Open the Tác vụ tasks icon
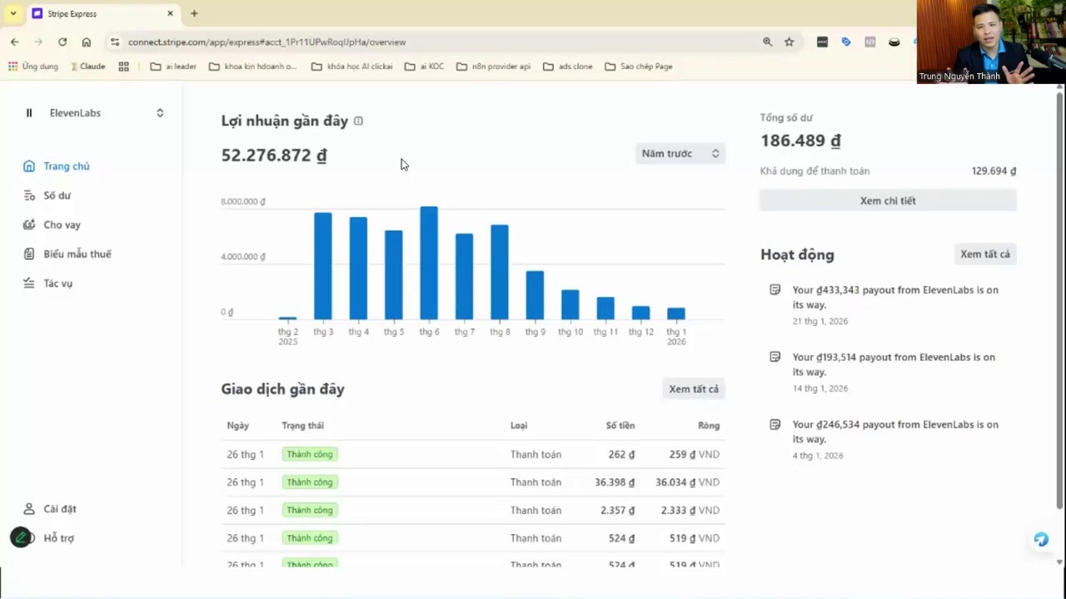 coord(29,283)
